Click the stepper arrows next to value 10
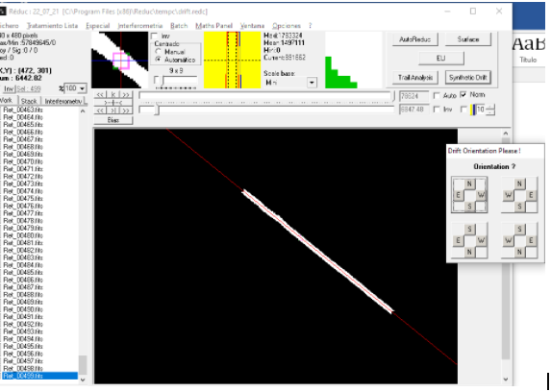 (x=489, y=110)
